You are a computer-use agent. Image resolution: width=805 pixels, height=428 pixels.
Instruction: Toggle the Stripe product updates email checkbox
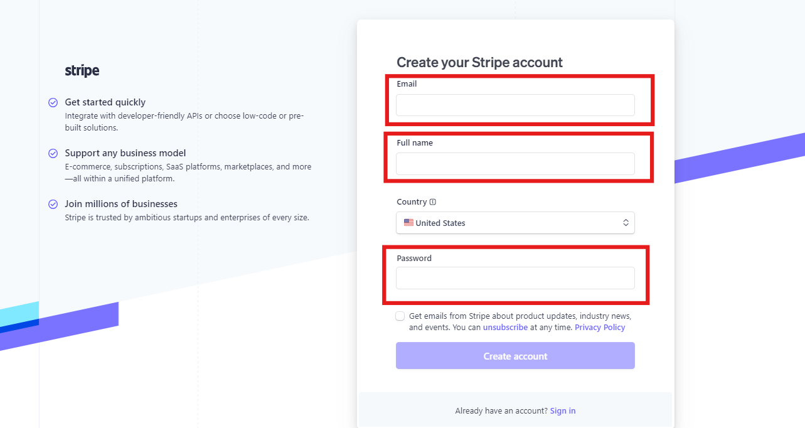[x=400, y=316]
